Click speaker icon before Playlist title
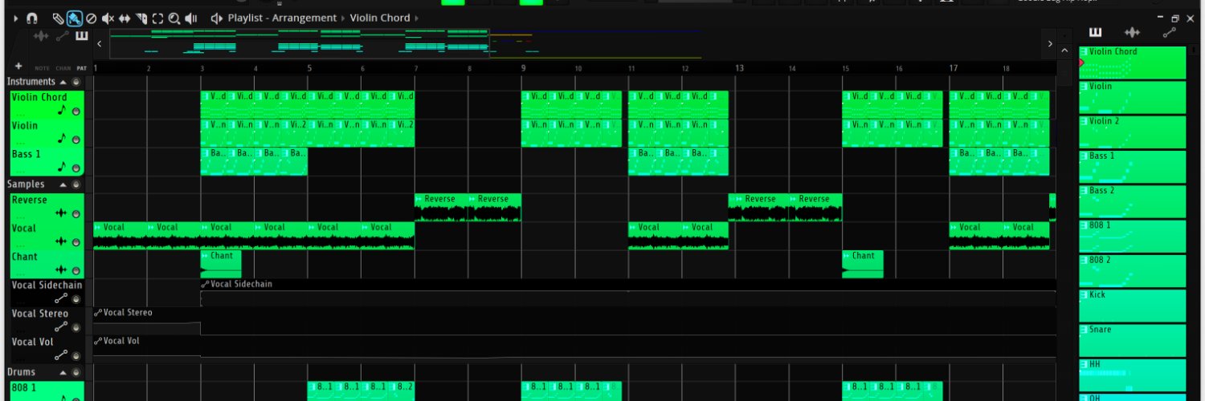The width and height of the screenshot is (1205, 401). pyautogui.click(x=216, y=18)
